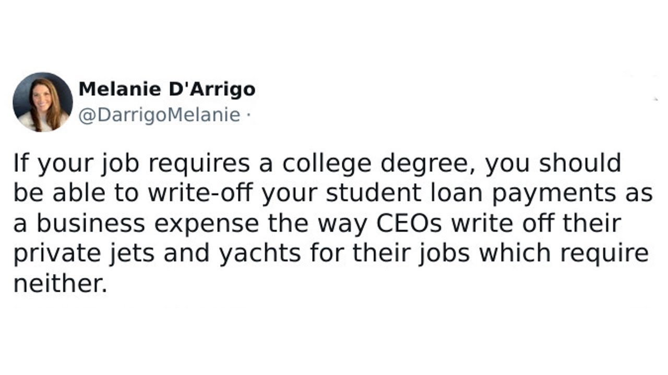The image size is (668, 375).
Task: Open the Melanie D'Arrigo display name
Action: pyautogui.click(x=166, y=89)
